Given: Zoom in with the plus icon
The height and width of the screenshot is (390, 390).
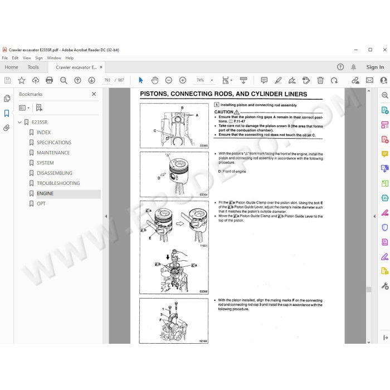Looking at the screenshot, I should click(183, 80).
